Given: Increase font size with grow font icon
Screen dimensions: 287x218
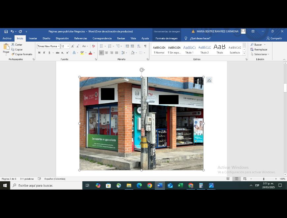Looking at the screenshot, I should coord(73,46).
